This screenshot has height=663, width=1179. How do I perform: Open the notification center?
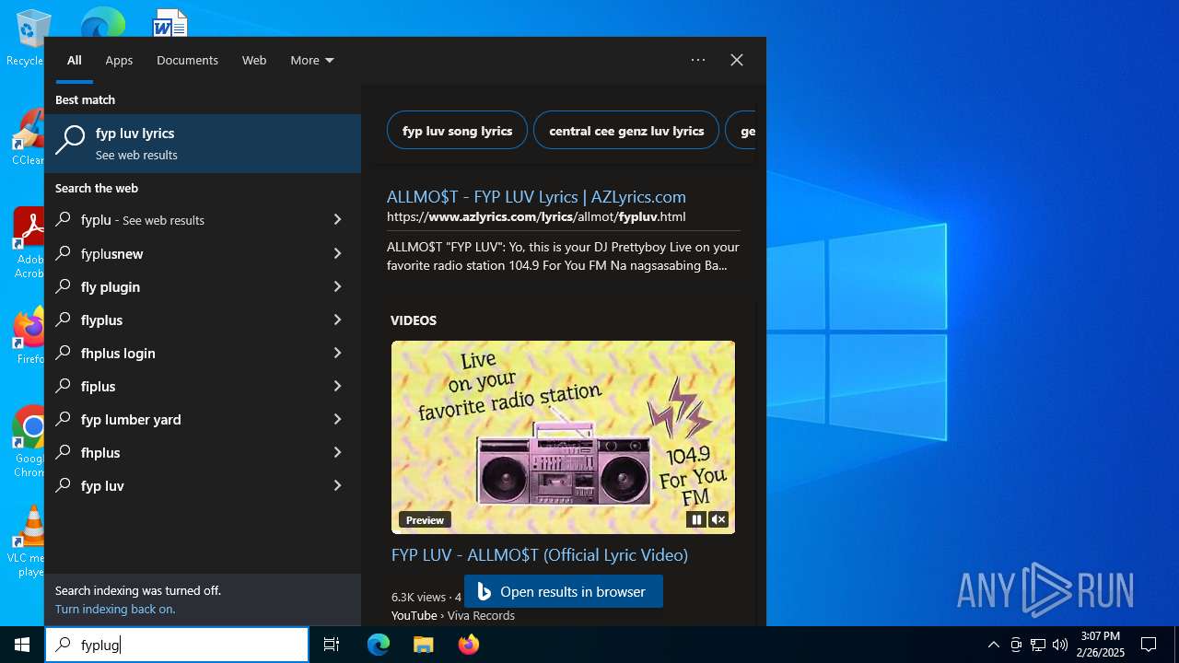(x=1149, y=645)
